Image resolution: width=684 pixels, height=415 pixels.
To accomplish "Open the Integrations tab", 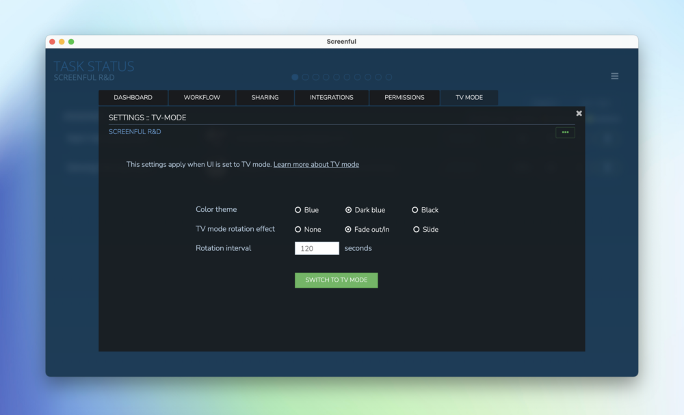I will [332, 98].
